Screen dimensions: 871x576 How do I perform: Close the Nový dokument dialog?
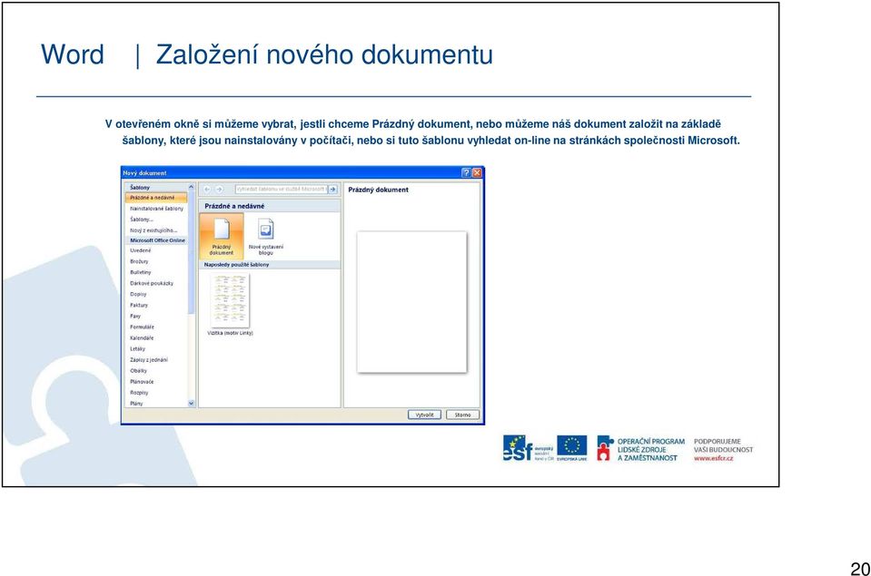coord(477,172)
